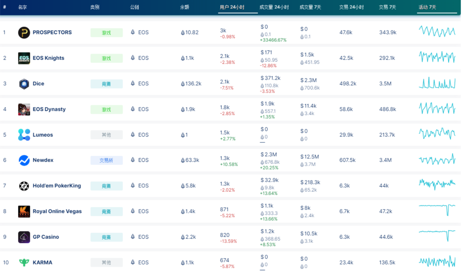Image resolution: width=462 pixels, height=273 pixels.
Task: Click the 63.3k balance value for Newdex
Action: pos(190,160)
